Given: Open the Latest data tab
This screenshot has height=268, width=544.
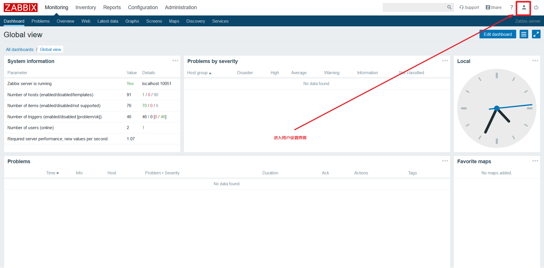Looking at the screenshot, I should point(108,21).
